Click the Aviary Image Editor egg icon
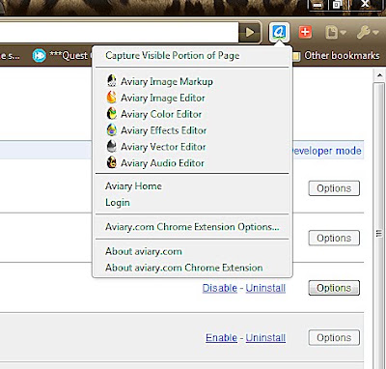 click(x=111, y=98)
